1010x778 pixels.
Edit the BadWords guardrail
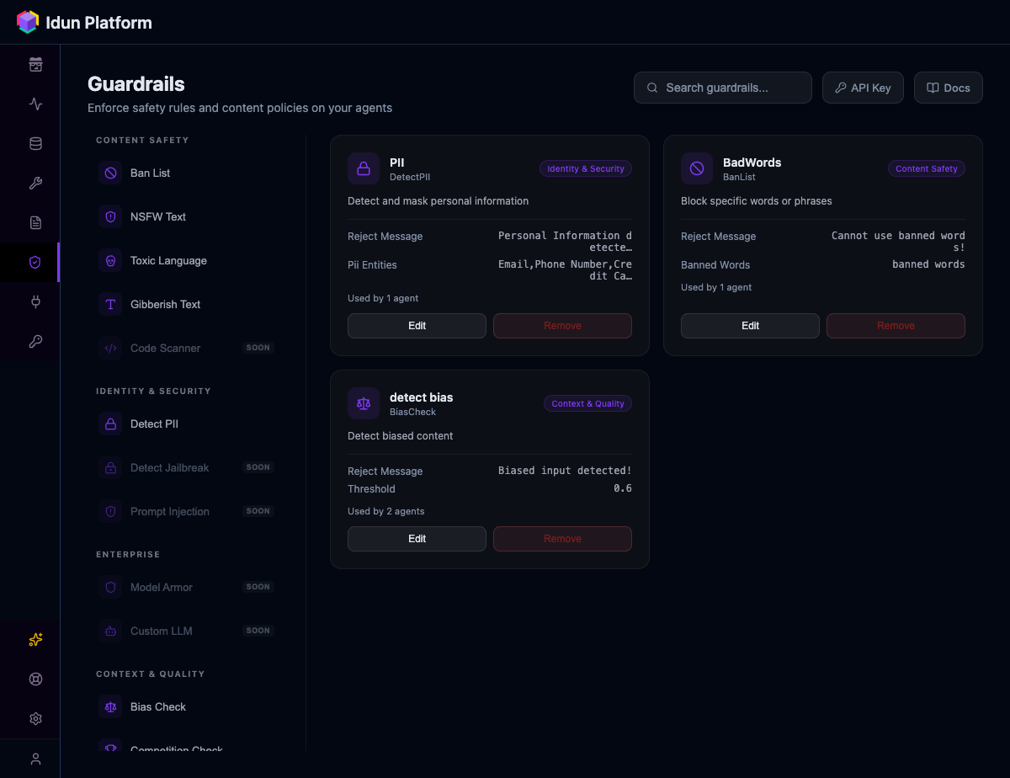(750, 326)
